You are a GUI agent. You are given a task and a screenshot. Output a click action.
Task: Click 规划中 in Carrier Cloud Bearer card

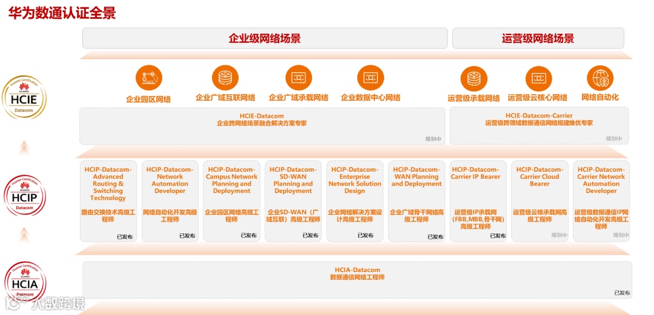(560, 235)
